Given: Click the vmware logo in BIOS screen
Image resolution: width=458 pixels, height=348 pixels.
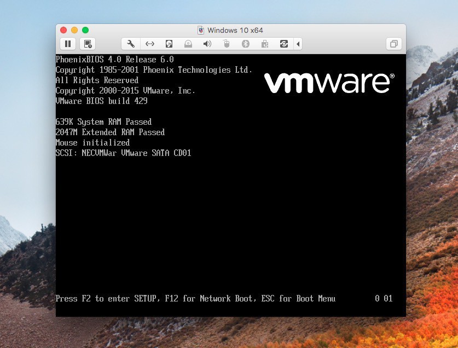Looking at the screenshot, I should (x=329, y=83).
